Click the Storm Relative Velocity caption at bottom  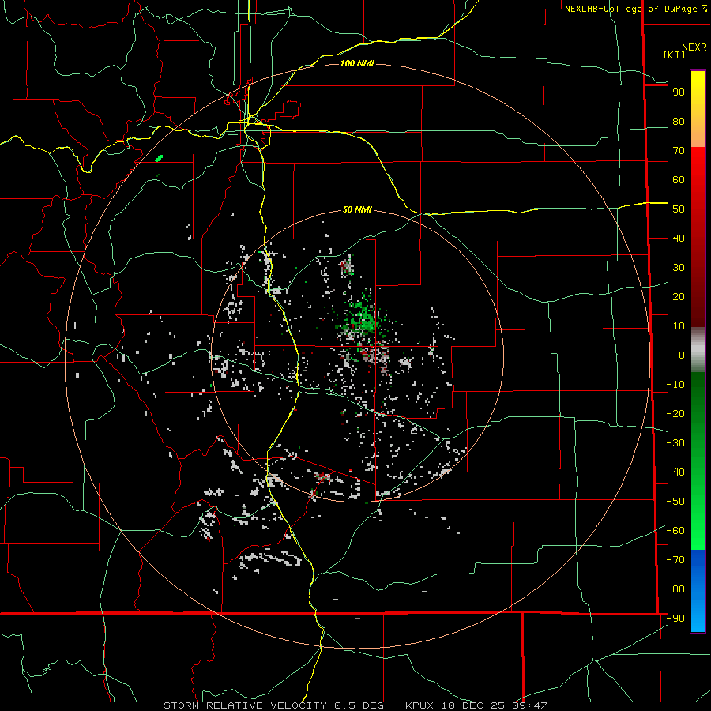click(355, 705)
